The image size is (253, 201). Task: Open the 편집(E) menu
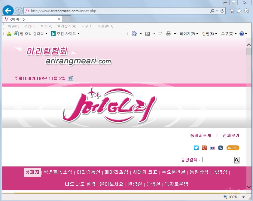(30, 26)
